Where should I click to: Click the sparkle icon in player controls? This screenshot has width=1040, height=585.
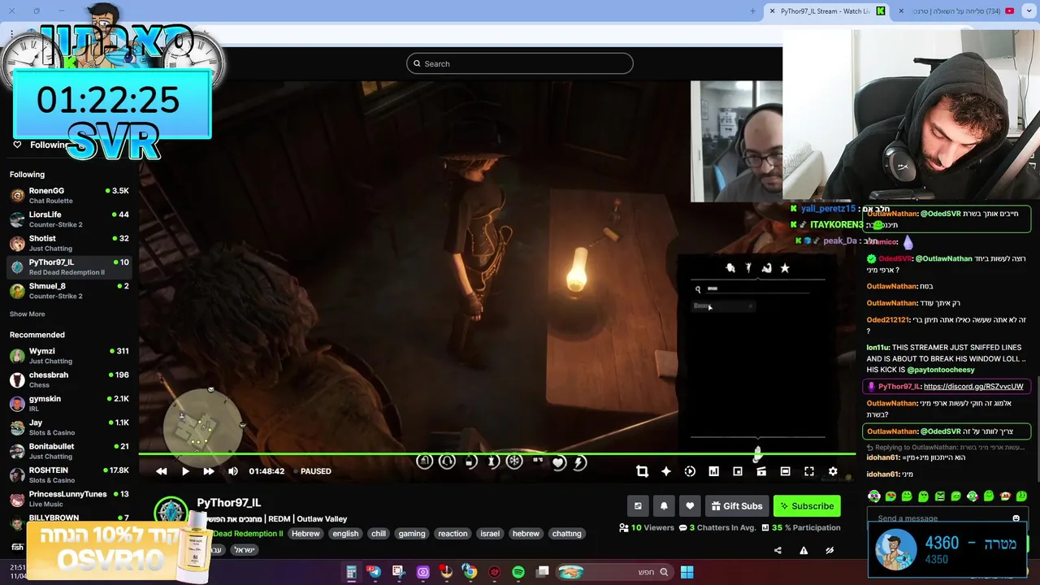point(666,471)
